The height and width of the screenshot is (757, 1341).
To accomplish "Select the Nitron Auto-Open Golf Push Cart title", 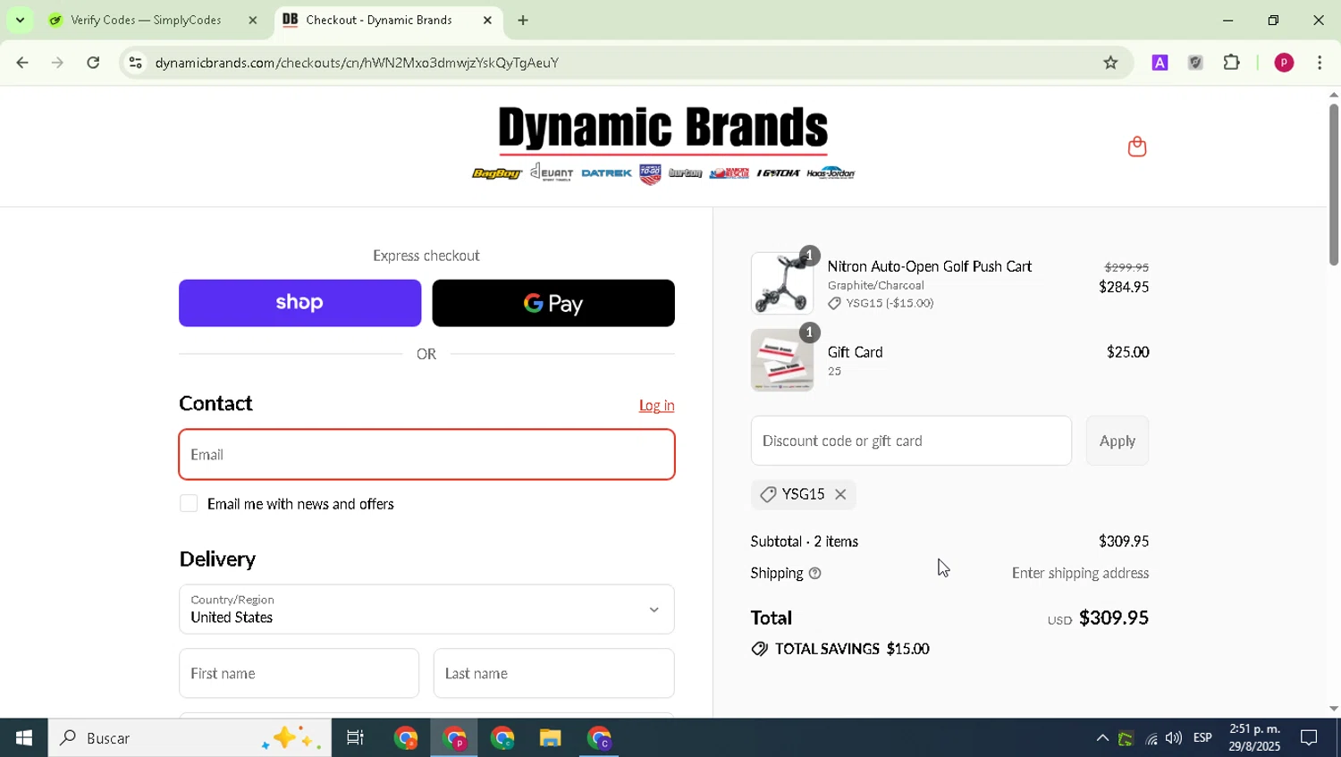I will pos(930,266).
